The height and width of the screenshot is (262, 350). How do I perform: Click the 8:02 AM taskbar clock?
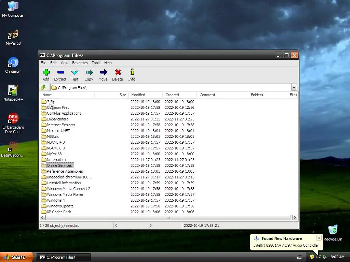(337, 257)
